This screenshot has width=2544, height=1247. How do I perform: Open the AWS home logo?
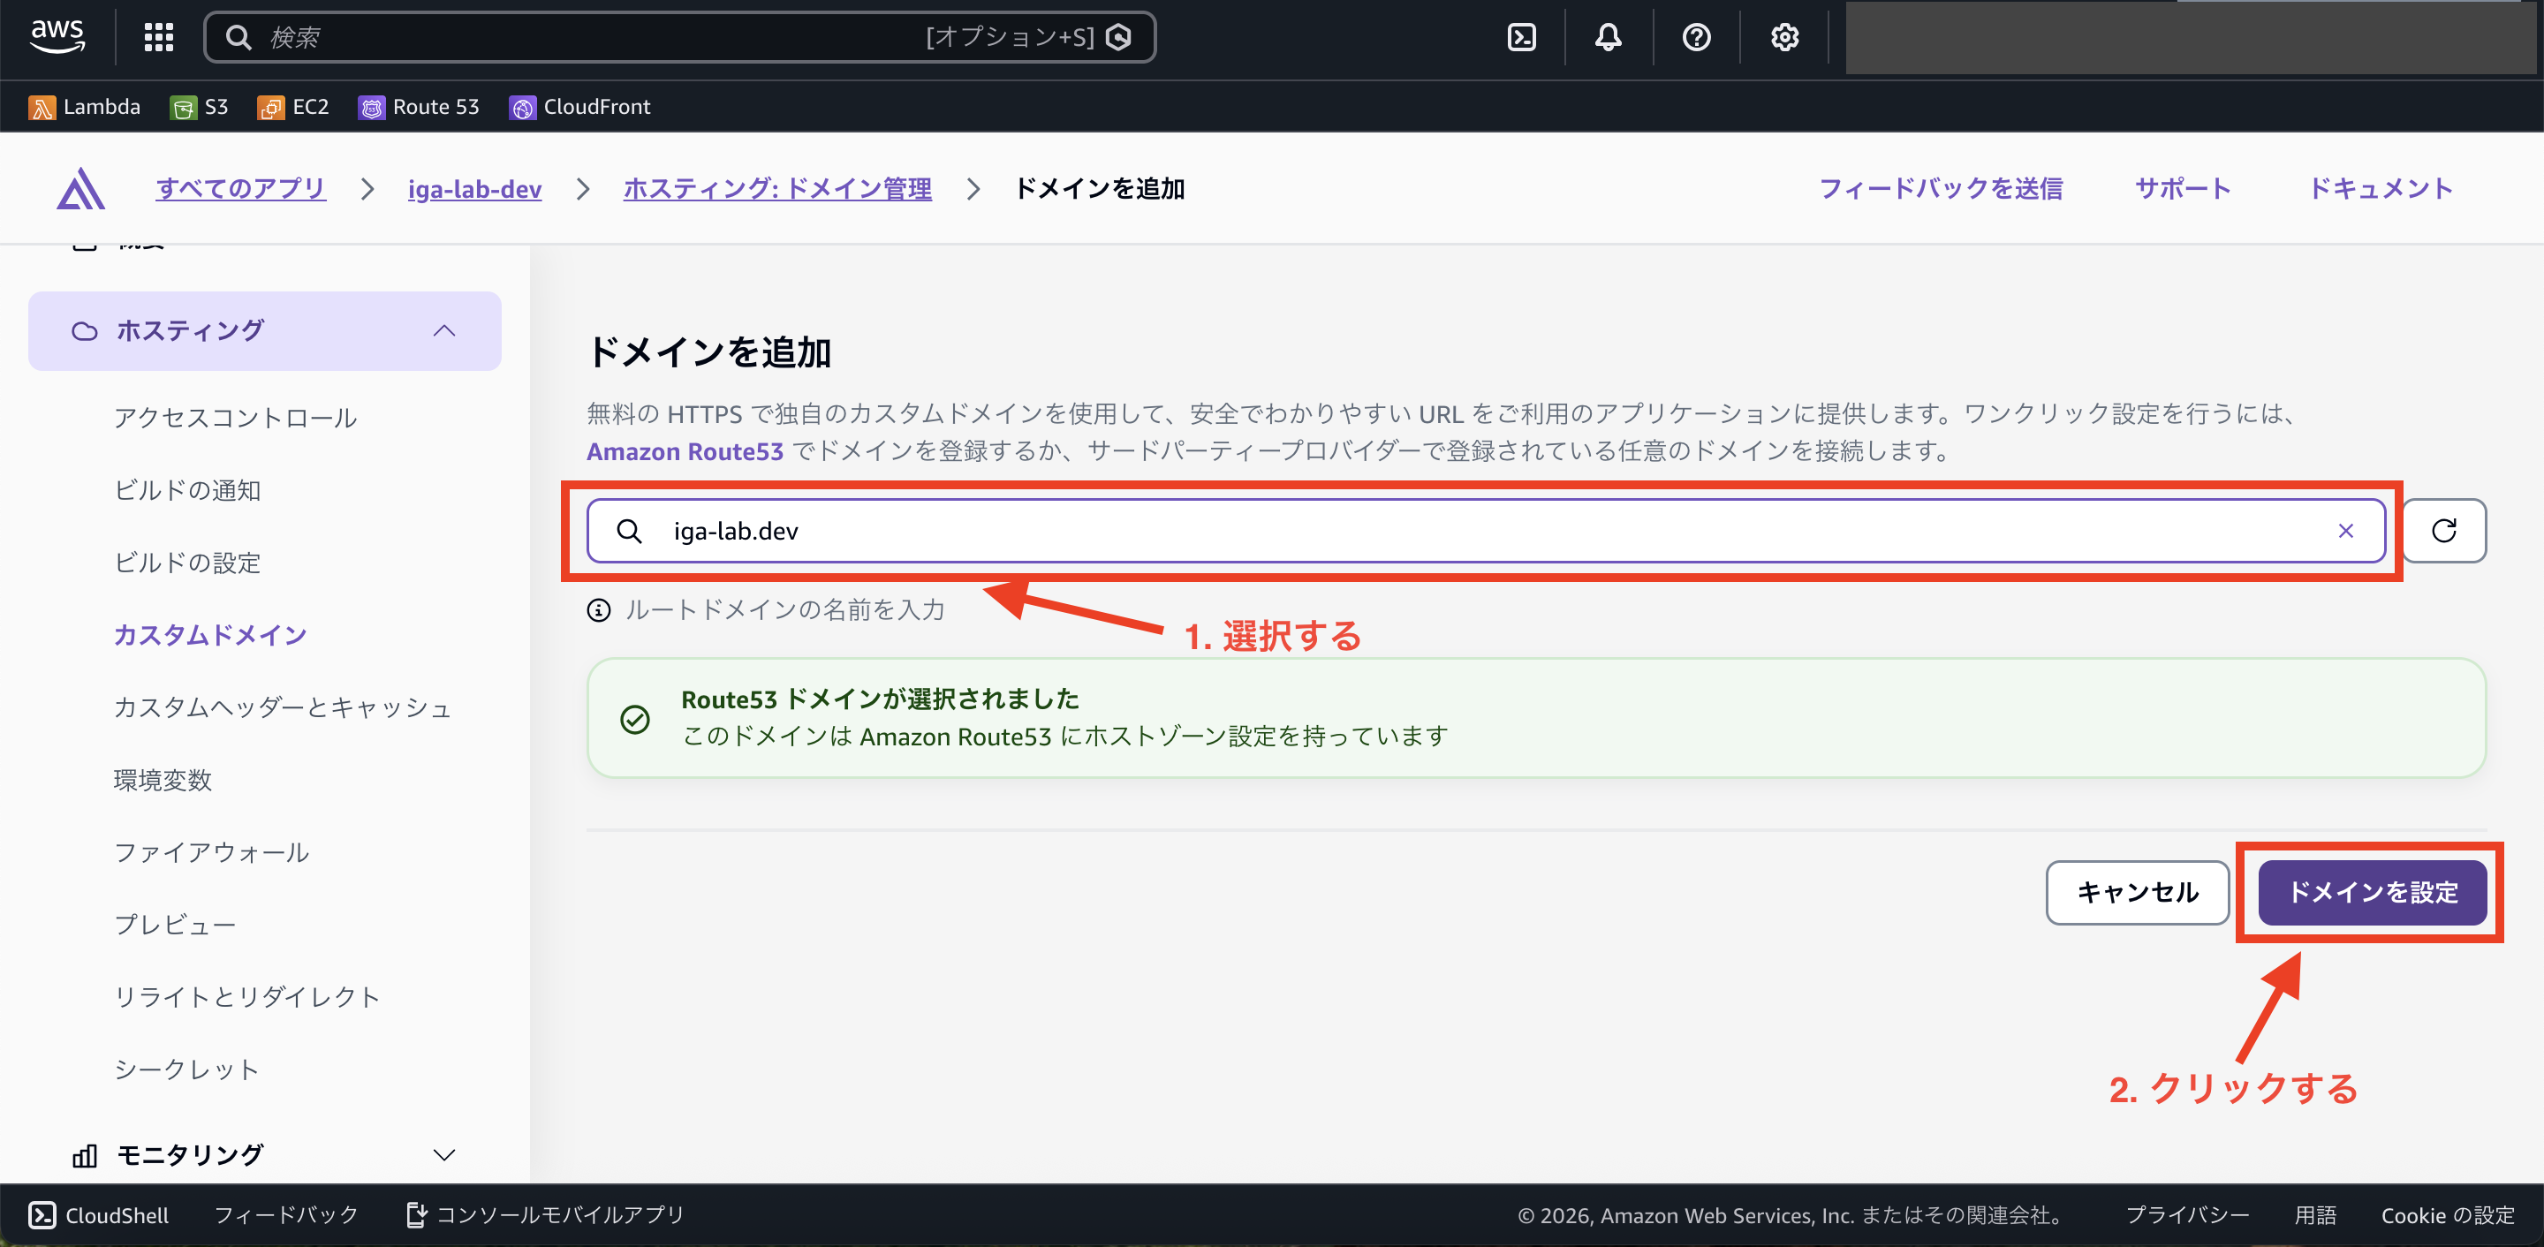[x=57, y=36]
